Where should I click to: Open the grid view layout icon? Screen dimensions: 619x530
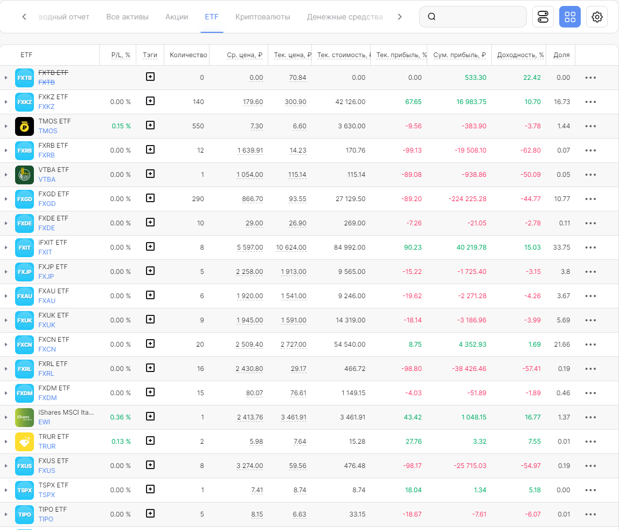point(569,17)
